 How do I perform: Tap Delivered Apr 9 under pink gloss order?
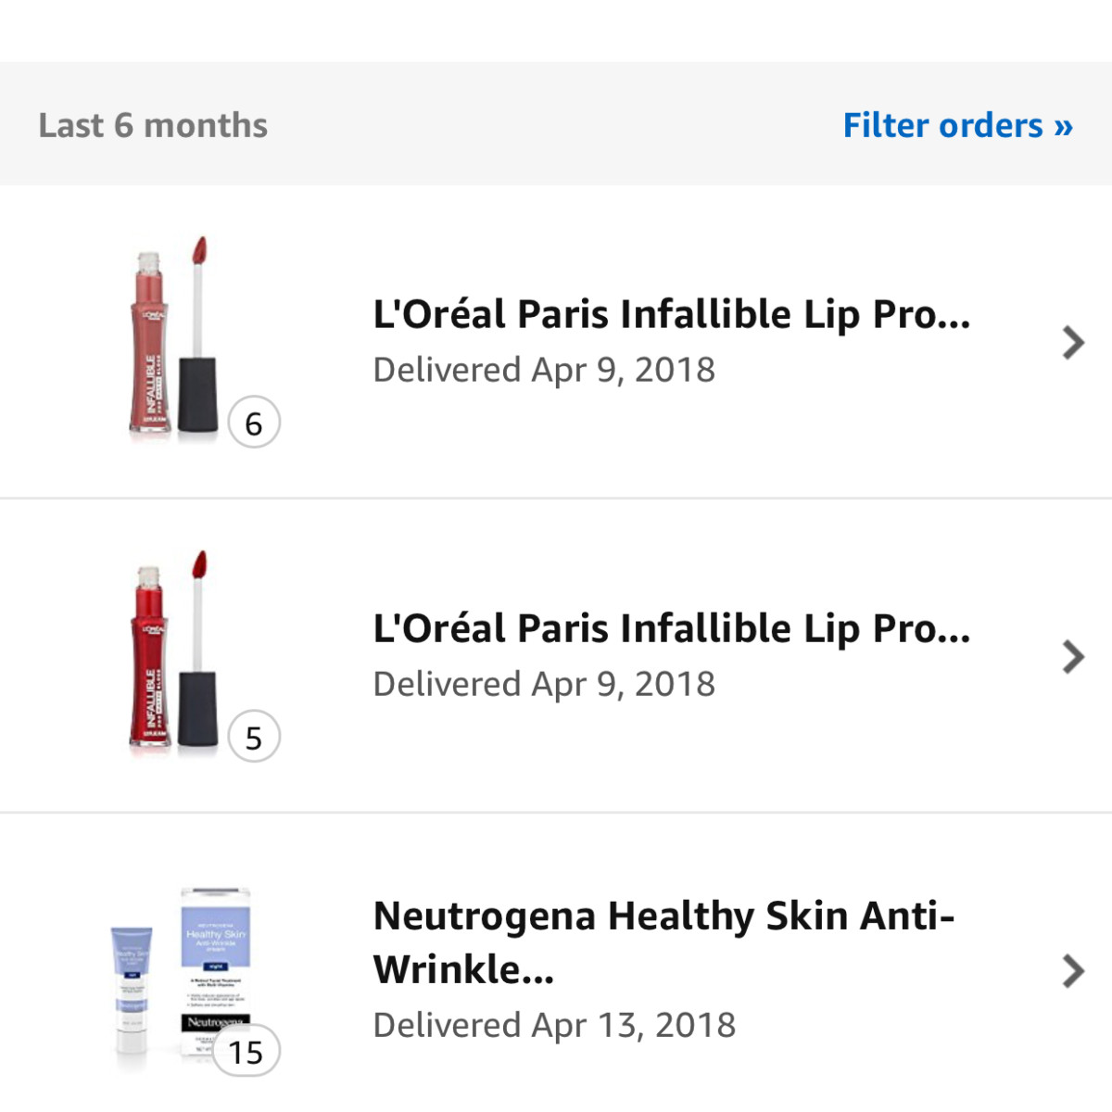coord(544,370)
